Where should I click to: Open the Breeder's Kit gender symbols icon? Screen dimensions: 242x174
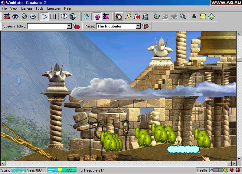[x=156, y=17]
